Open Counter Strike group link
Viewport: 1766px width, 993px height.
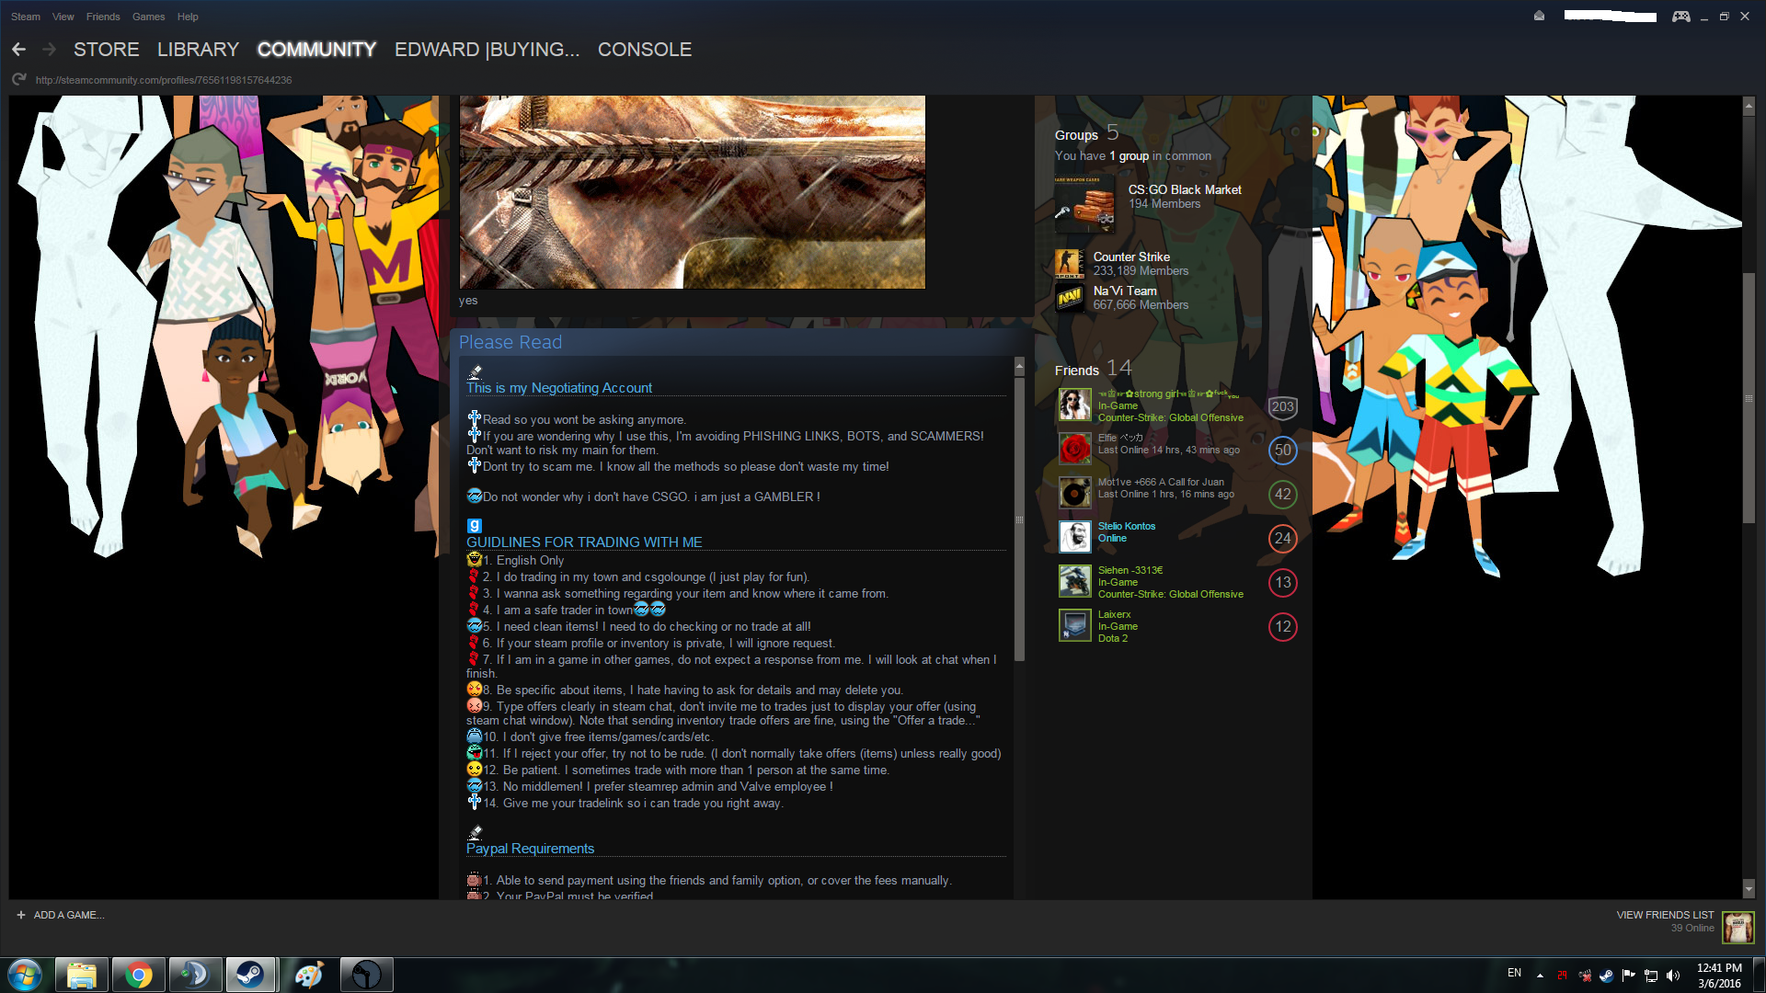click(1131, 257)
